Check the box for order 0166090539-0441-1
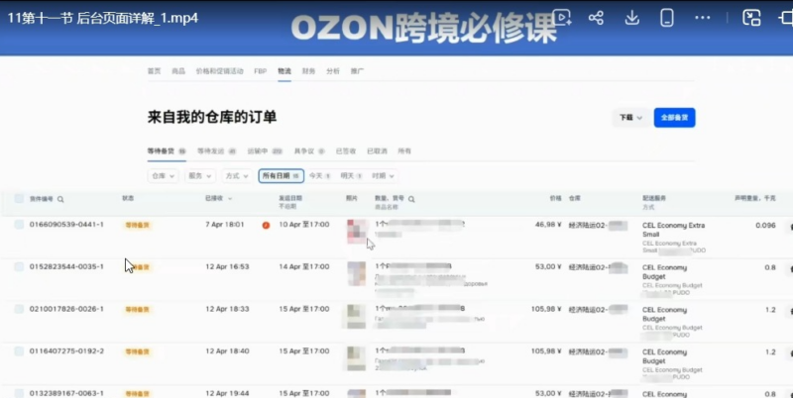Screen dimensions: 793x398 click(x=19, y=225)
